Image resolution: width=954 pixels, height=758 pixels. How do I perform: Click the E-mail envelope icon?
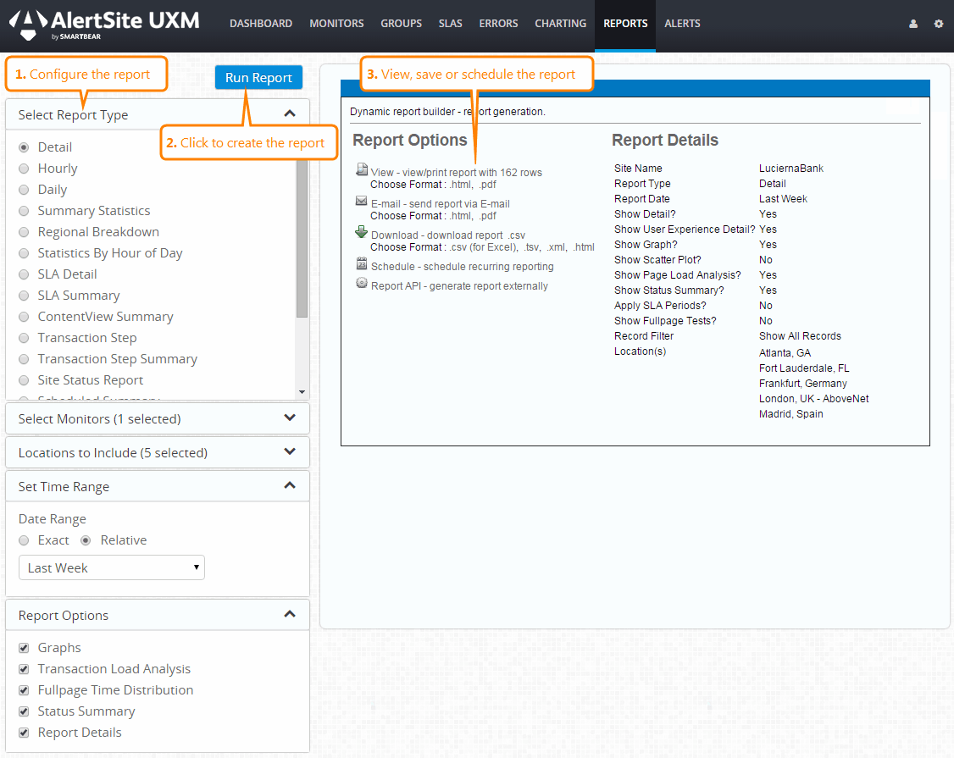click(x=362, y=201)
